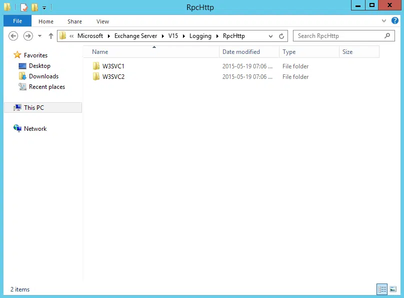The height and width of the screenshot is (298, 404).
Task: Click the search magnifier icon
Action: (x=387, y=36)
